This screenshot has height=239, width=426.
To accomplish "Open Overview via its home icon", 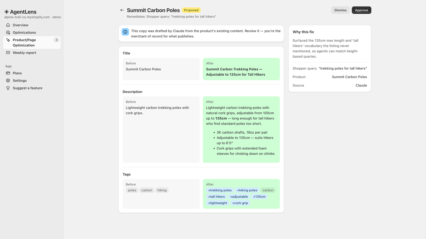I will click(8, 25).
